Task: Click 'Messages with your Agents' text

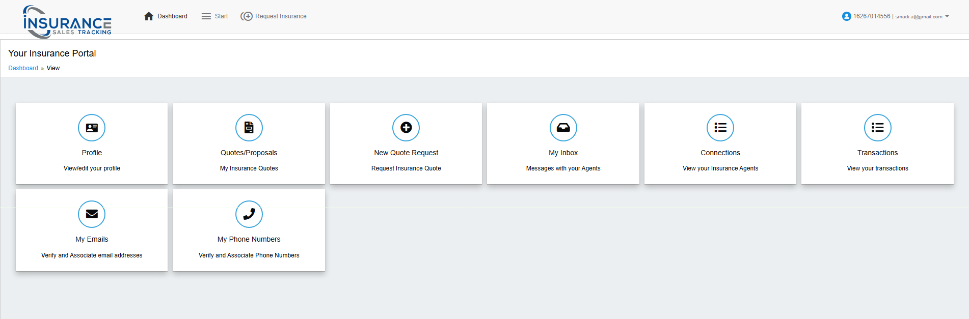Action: coord(563,168)
